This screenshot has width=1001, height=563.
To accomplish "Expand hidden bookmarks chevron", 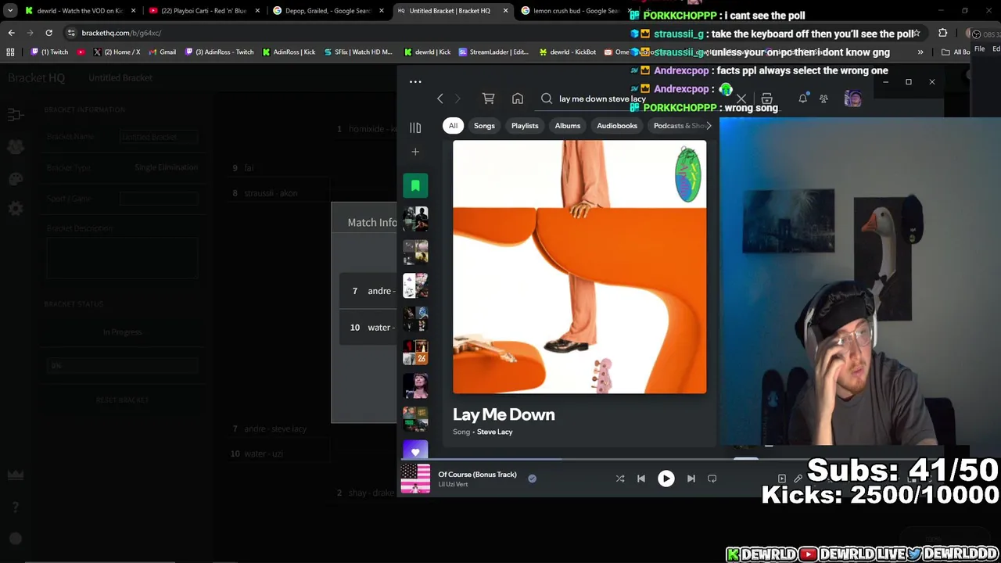I will [x=920, y=52].
